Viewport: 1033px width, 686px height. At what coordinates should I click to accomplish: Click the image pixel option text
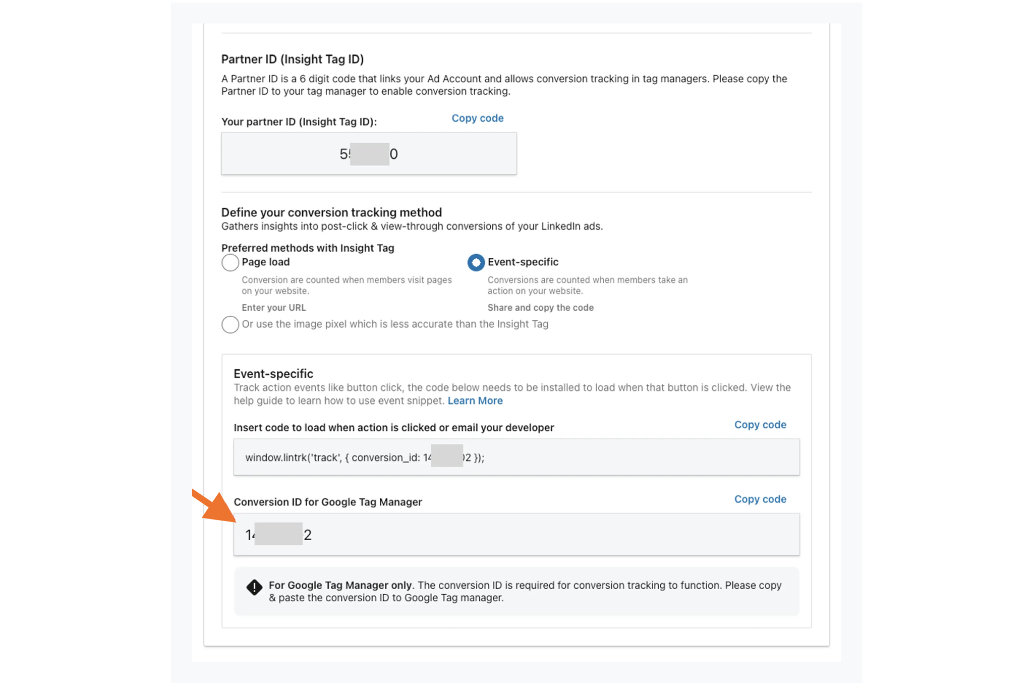[395, 324]
